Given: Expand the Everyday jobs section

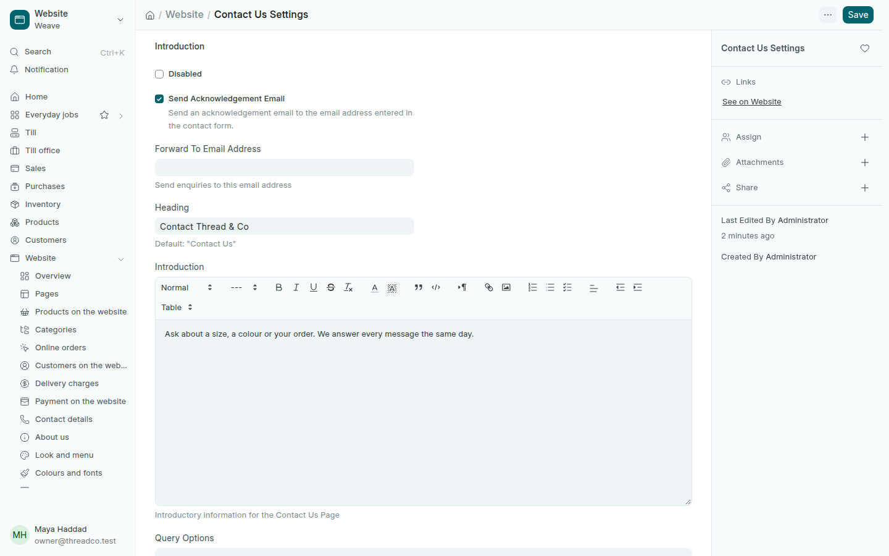Looking at the screenshot, I should click(x=121, y=116).
